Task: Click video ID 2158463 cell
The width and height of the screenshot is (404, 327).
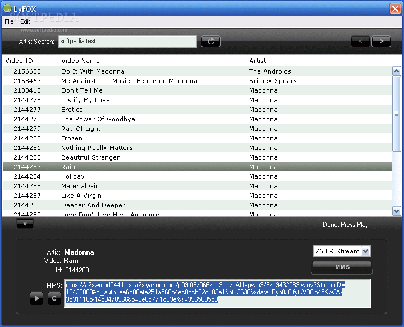Action: 27,81
